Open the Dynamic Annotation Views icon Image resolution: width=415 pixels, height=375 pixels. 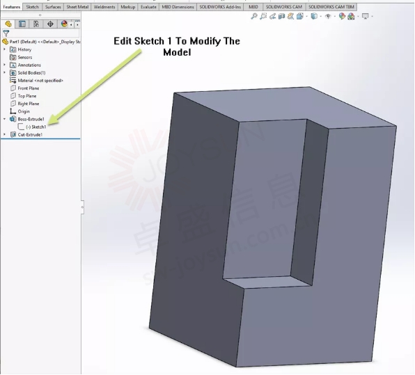coord(290,17)
